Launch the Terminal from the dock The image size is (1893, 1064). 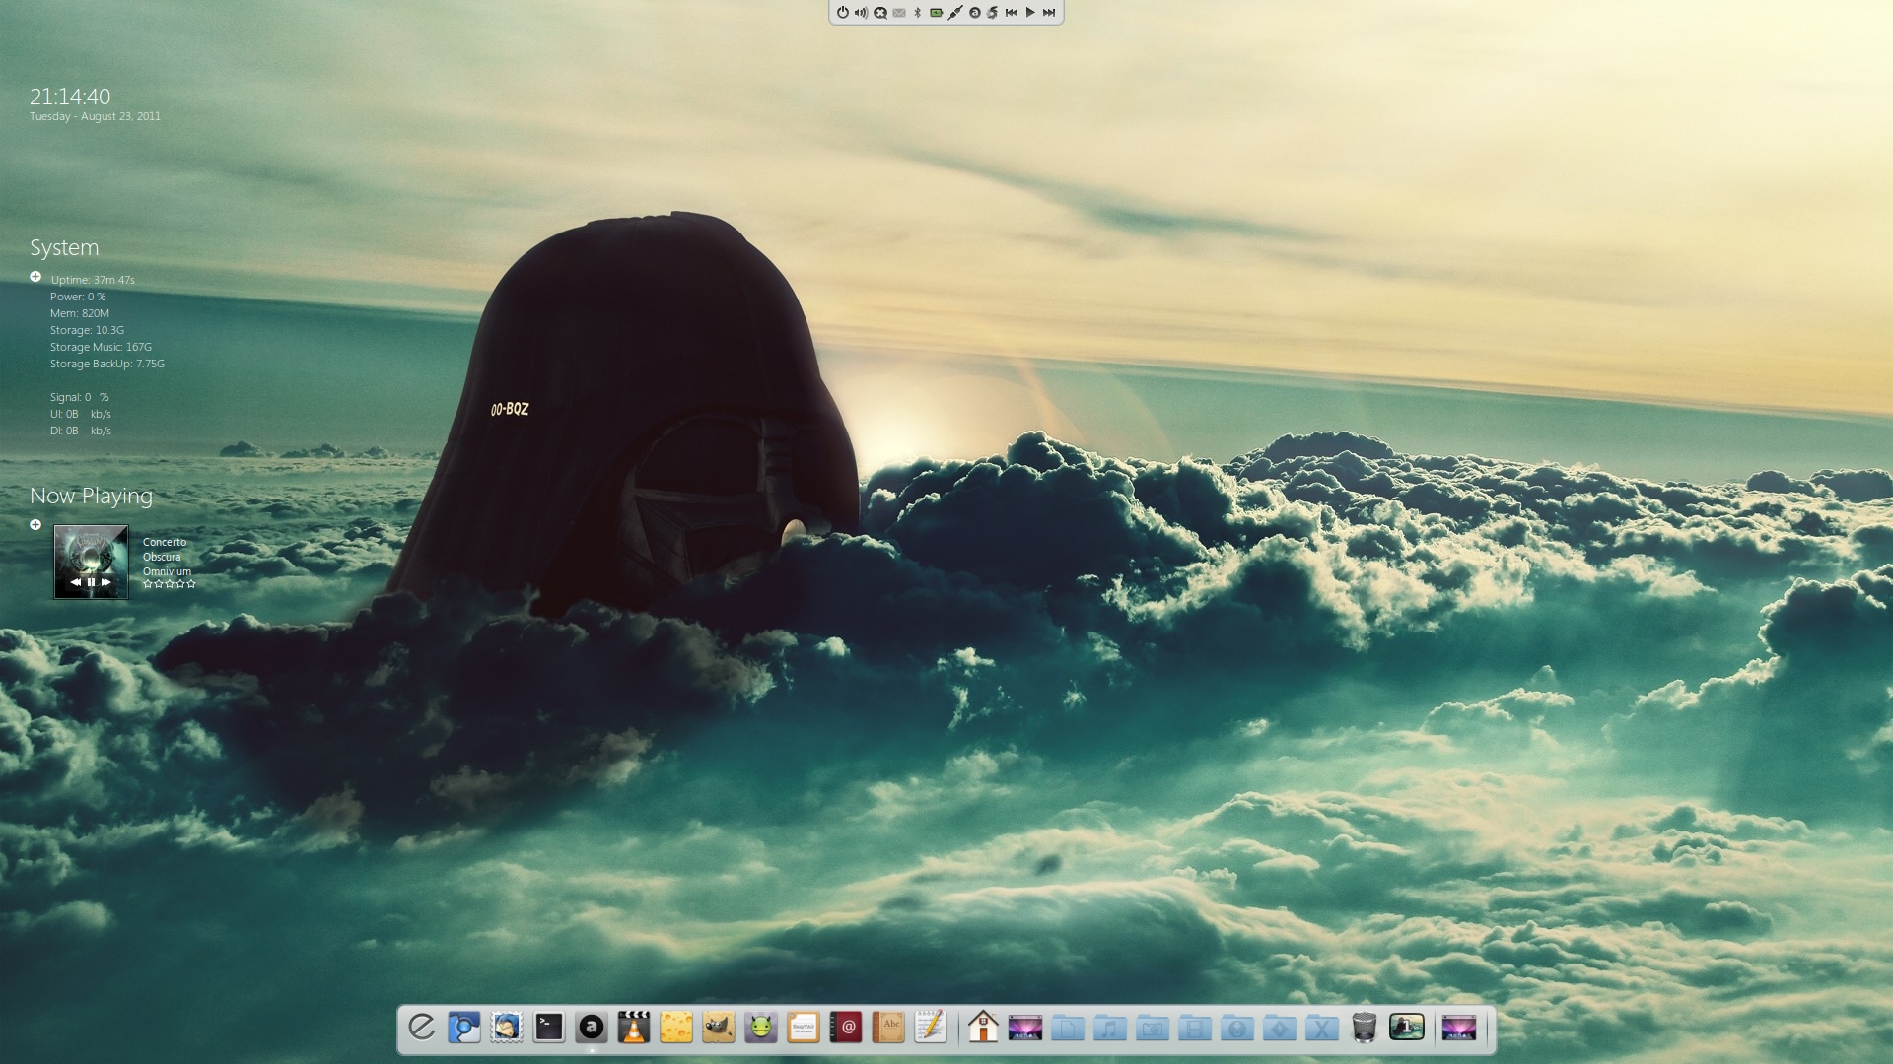[x=549, y=1028]
